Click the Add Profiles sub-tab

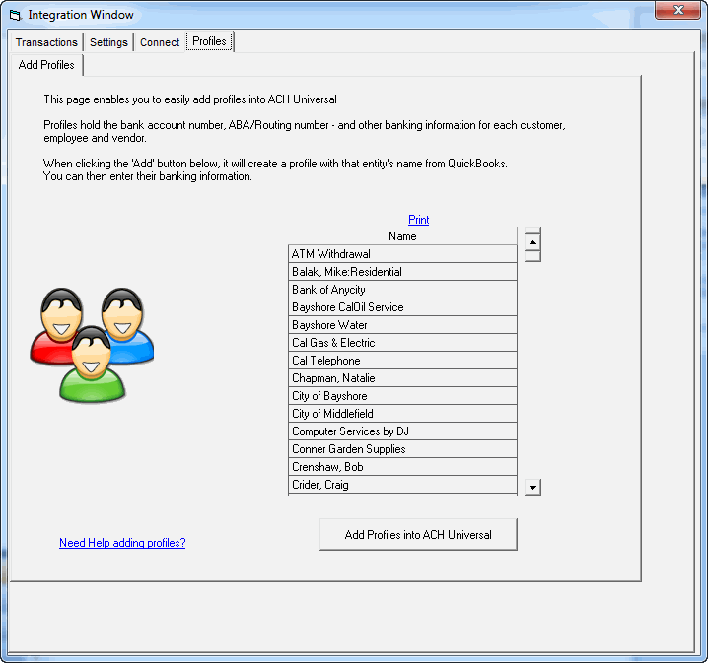pos(46,65)
